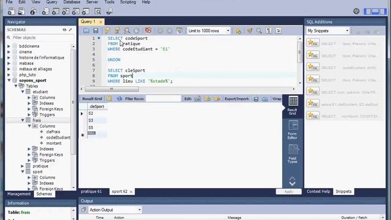Click the import records icon
391x220 pixels.
click(265, 99)
